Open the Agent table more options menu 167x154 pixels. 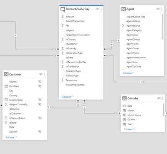coord(162,9)
